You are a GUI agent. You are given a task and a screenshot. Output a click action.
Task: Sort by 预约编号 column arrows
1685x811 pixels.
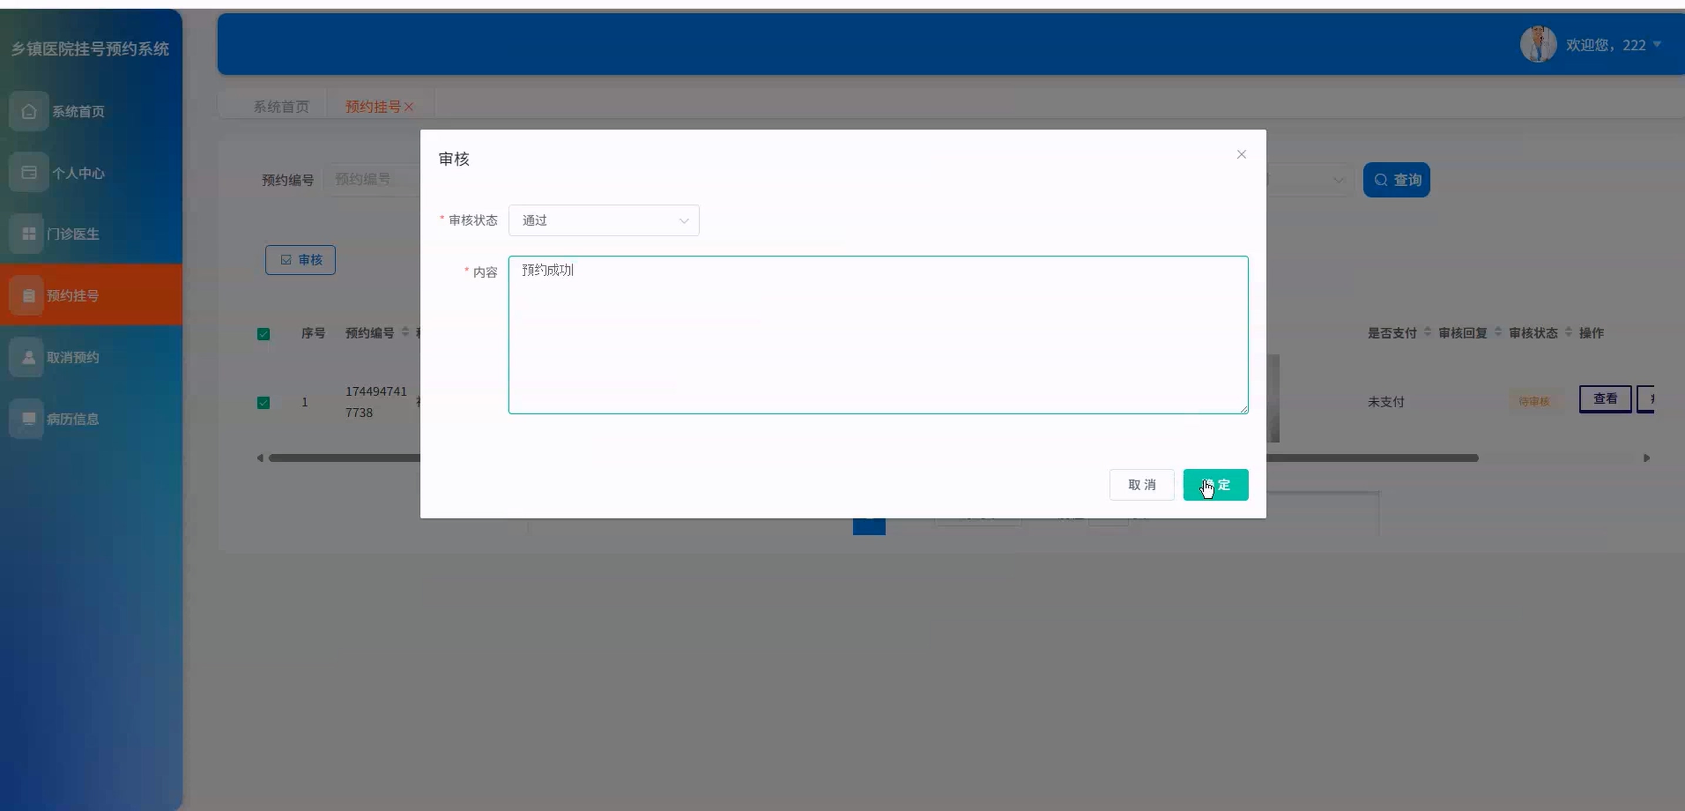coord(405,332)
